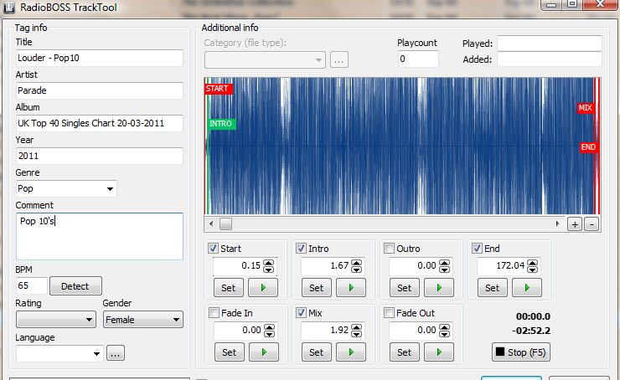
Task: Increase the Mix value with up spinner
Action: [357, 327]
